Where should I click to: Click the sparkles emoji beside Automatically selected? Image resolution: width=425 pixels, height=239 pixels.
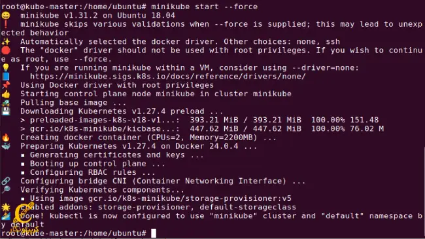coord(6,41)
